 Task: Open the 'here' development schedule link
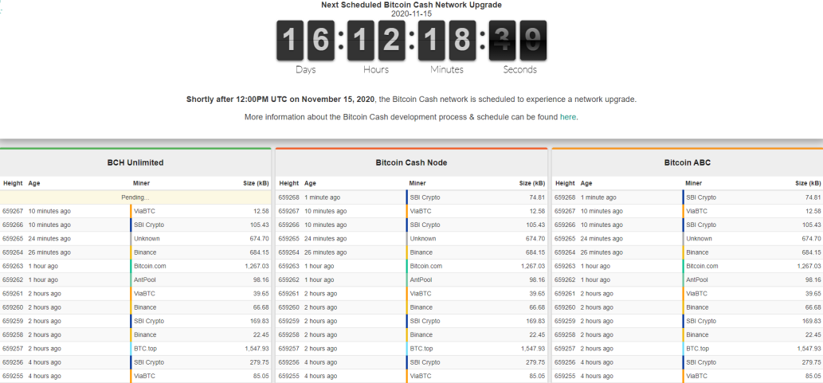[568, 117]
